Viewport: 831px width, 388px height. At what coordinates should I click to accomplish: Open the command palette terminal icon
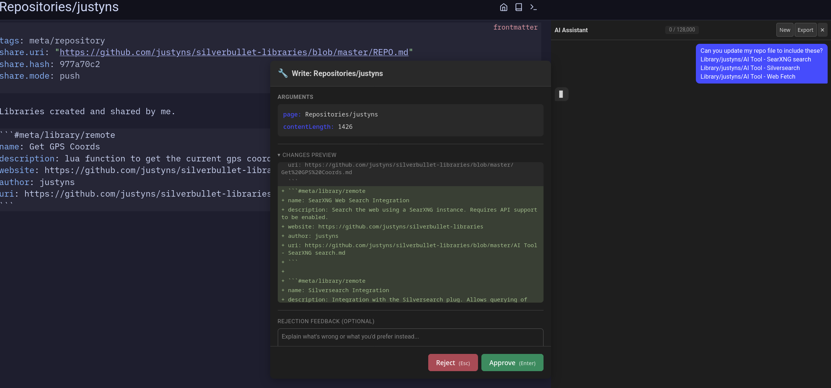point(533,7)
